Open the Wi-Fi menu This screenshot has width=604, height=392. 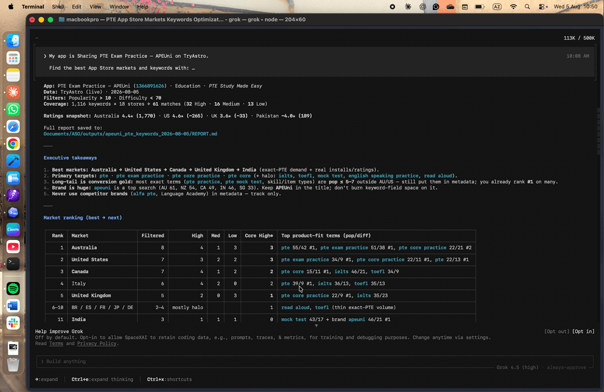coord(513,7)
